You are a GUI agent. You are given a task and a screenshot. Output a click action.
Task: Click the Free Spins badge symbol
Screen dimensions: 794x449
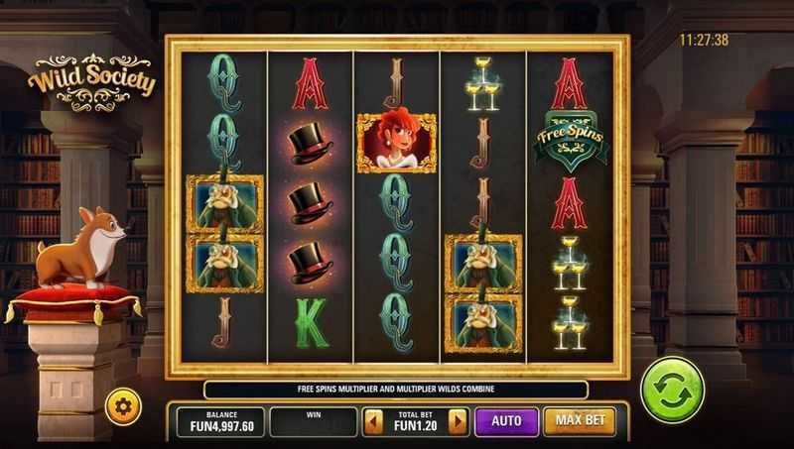[570, 140]
